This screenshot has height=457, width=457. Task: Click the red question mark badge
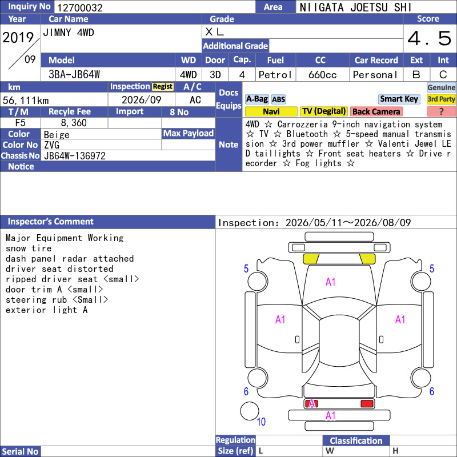coord(441,111)
